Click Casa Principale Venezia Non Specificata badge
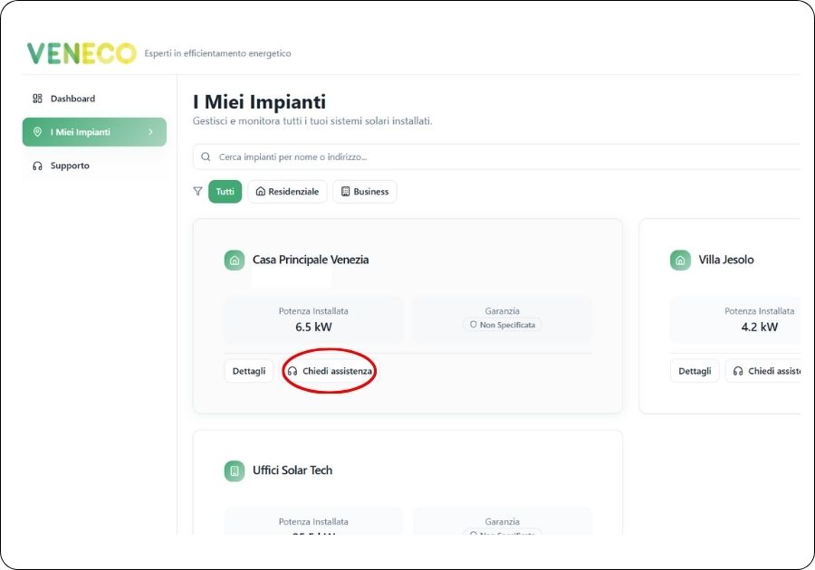815x570 pixels. (x=502, y=325)
